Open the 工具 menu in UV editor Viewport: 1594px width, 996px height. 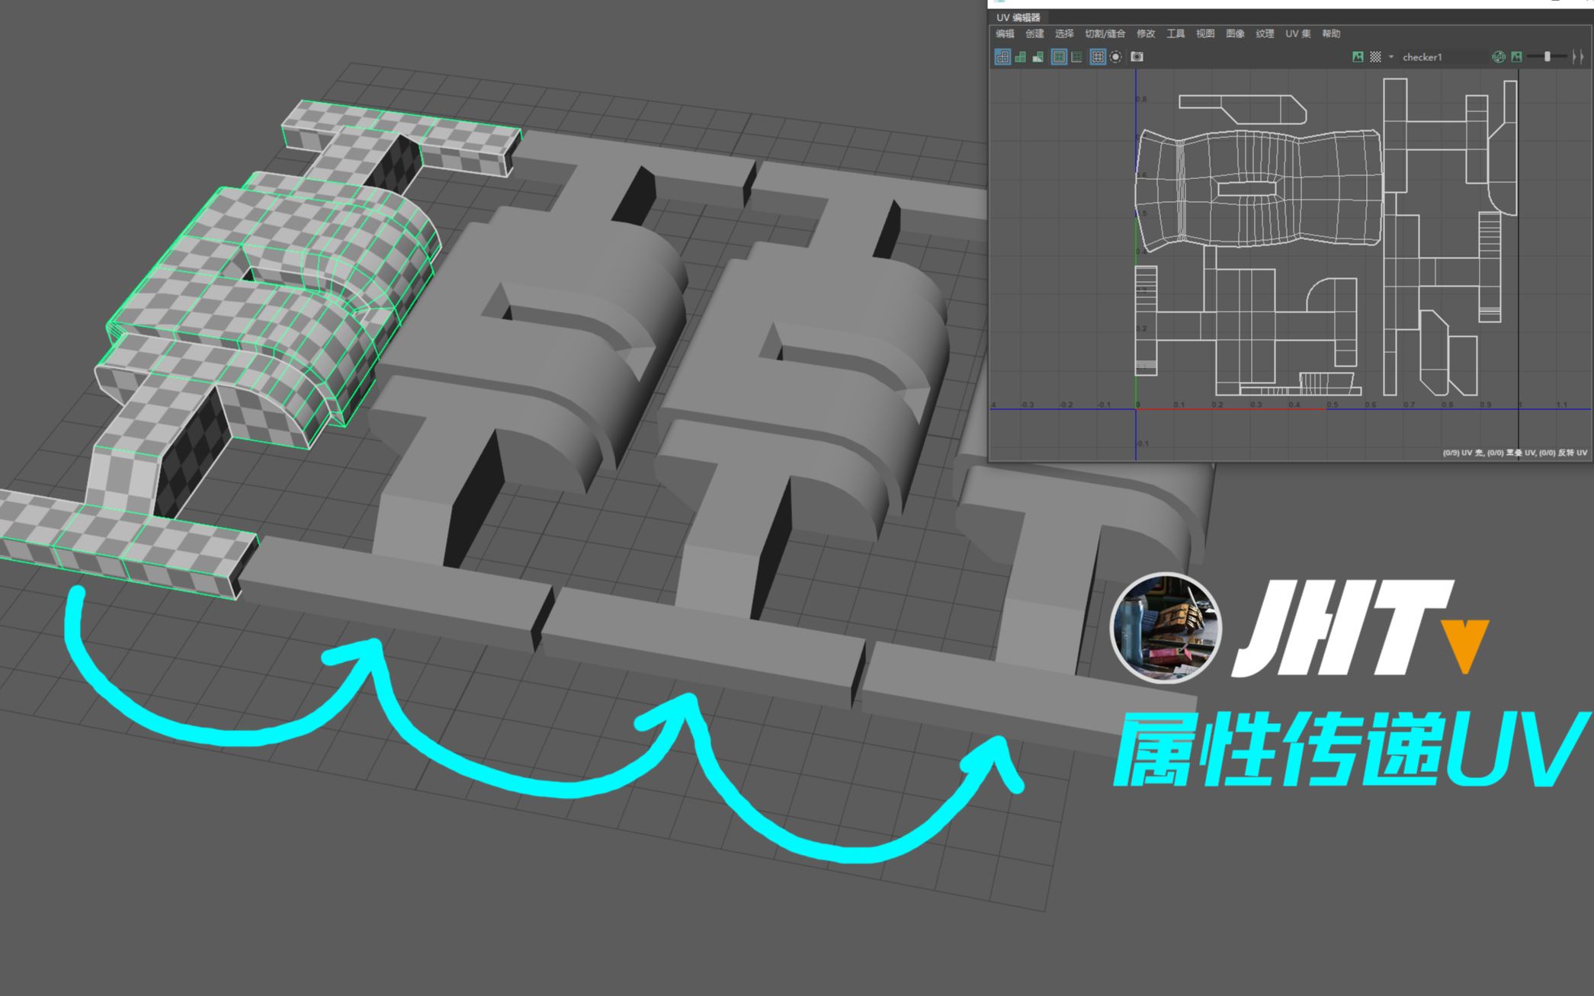[1175, 34]
